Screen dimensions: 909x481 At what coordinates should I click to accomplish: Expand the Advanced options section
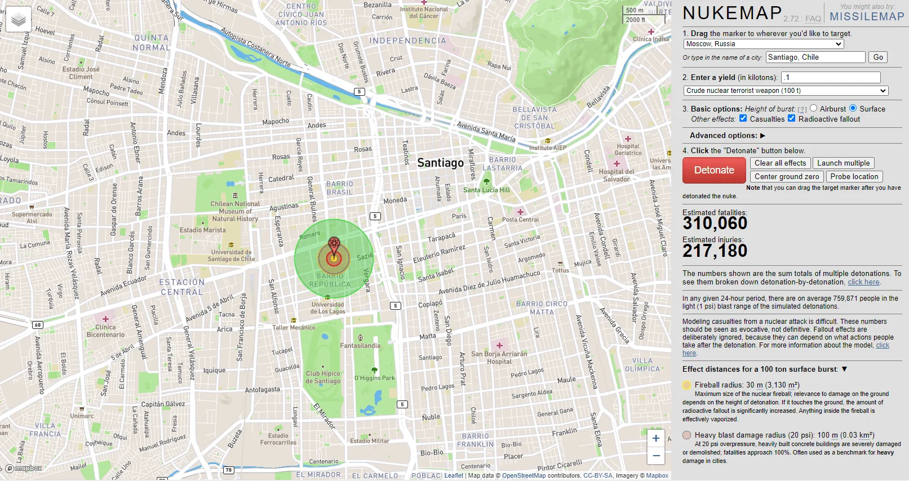click(x=728, y=136)
